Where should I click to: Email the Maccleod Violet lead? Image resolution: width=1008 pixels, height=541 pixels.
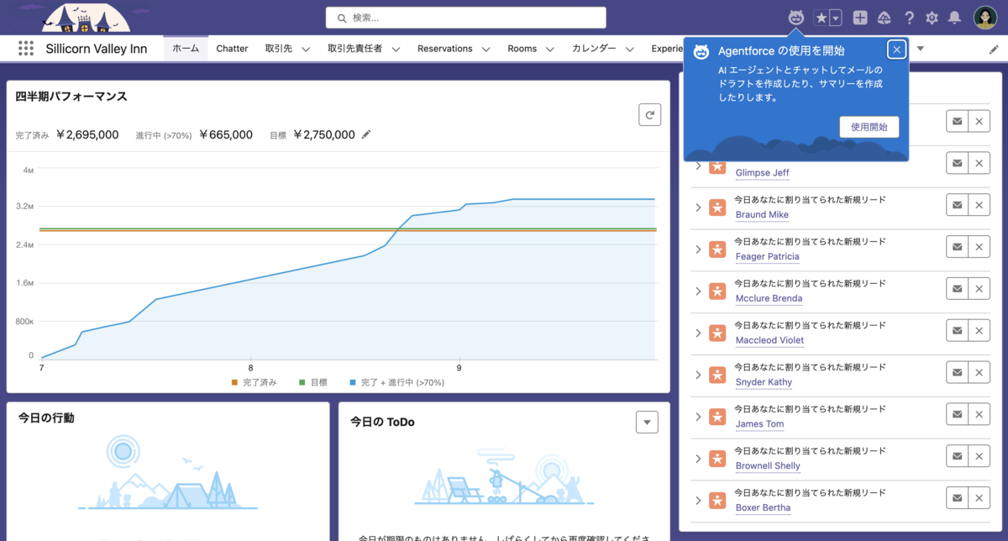[957, 330]
